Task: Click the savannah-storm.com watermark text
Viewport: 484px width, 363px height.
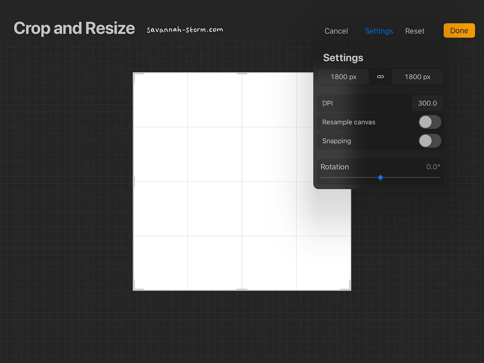Action: pos(184,29)
